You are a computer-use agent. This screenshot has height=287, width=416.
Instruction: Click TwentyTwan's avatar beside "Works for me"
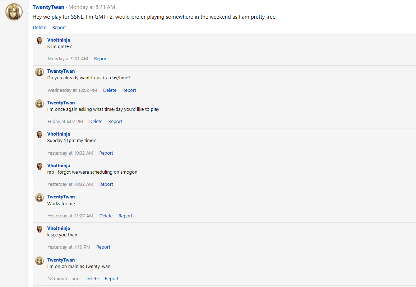pyautogui.click(x=40, y=198)
